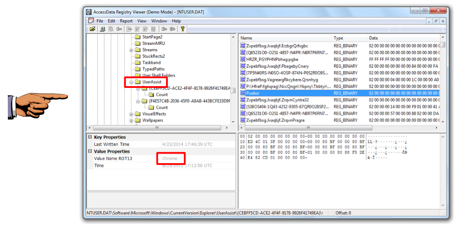Viewport: 456px width, 228px height.
Task: Click the yellow question mark Help icon
Action: pos(183,29)
